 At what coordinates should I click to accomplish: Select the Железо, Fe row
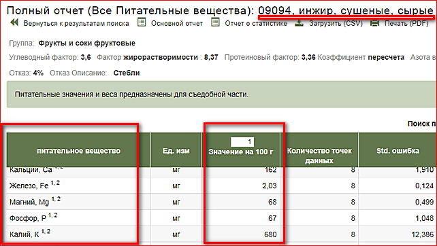(222, 186)
